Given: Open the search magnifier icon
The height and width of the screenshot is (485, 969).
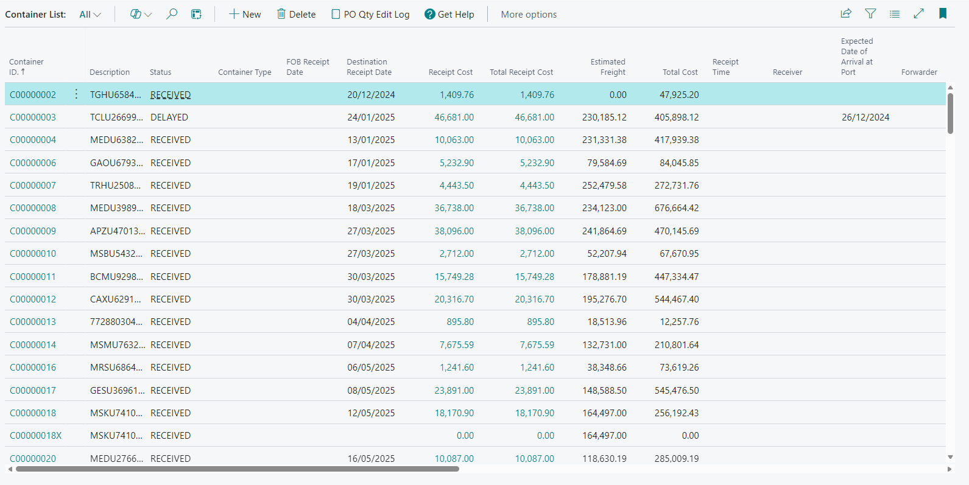Looking at the screenshot, I should (x=172, y=14).
